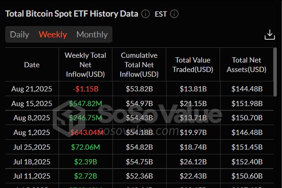Viewport: 282px width, 188px height.
Task: Click Total Net Assets column header
Action: [x=247, y=65]
